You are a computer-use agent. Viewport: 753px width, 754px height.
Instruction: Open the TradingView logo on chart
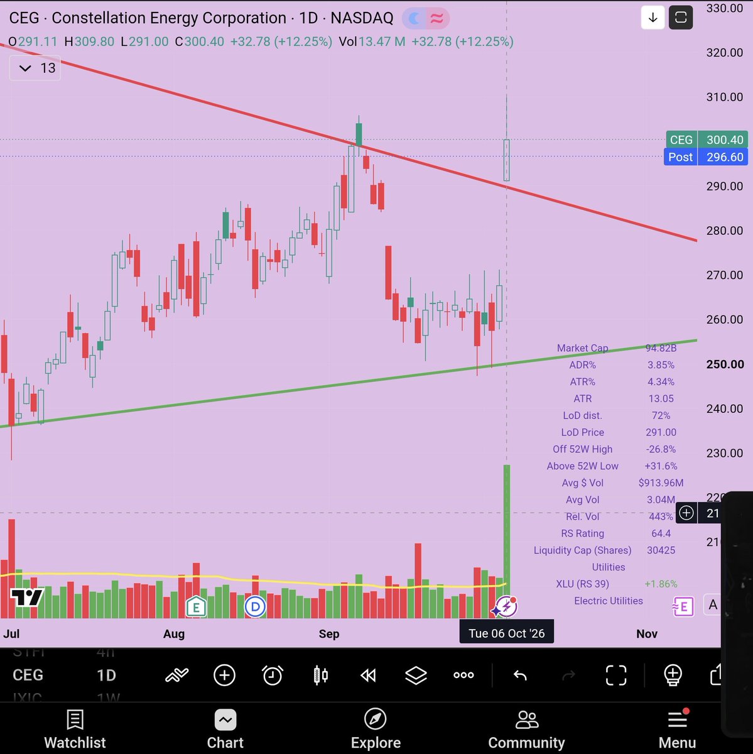(x=27, y=598)
